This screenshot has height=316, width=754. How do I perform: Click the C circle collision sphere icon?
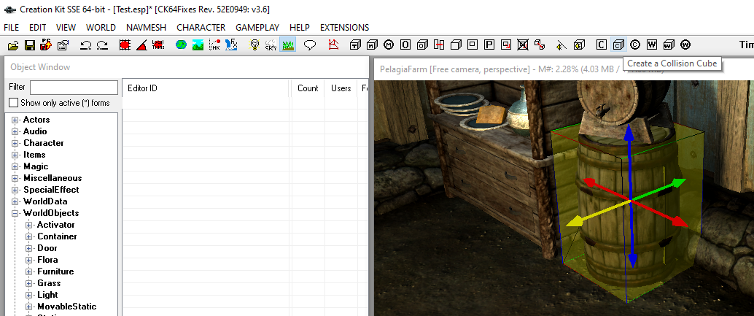click(634, 45)
